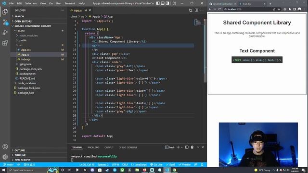Viewport: 308px width, 173px height.
Task: Toggle Prettier formatter in status bar
Action: (x=185, y=164)
